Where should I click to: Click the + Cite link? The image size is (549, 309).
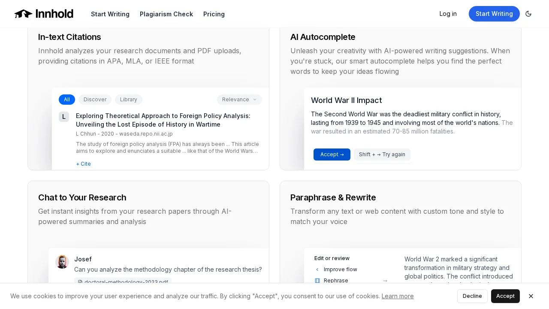(x=84, y=164)
